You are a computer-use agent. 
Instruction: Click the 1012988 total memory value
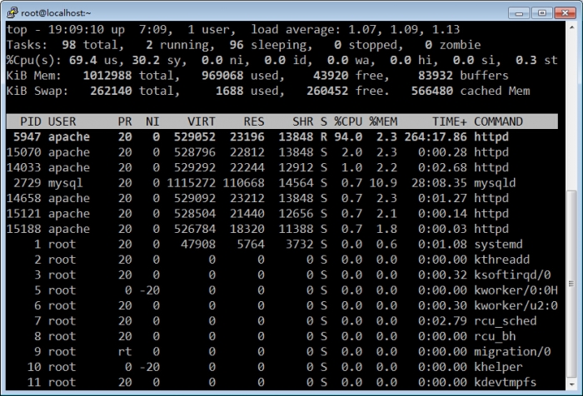[x=107, y=76]
